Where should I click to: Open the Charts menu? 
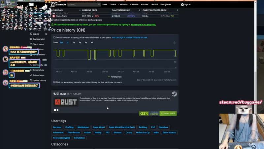tap(113, 5)
